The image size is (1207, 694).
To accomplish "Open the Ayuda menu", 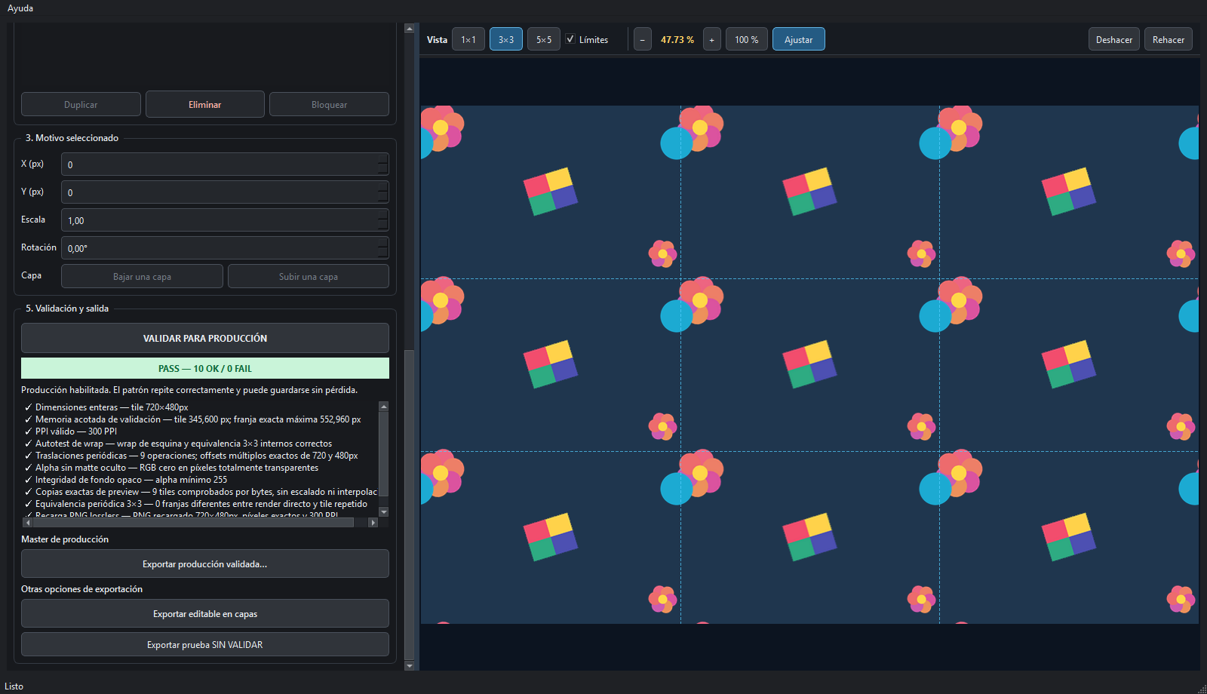I will (x=20, y=8).
